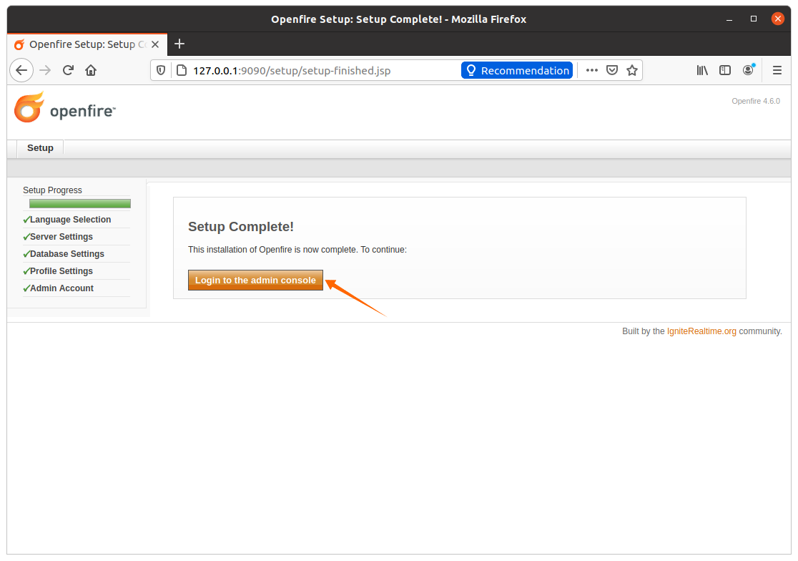Screen dimensions: 798x561
Task: Close the Openfire Setup tab
Action: [155, 44]
